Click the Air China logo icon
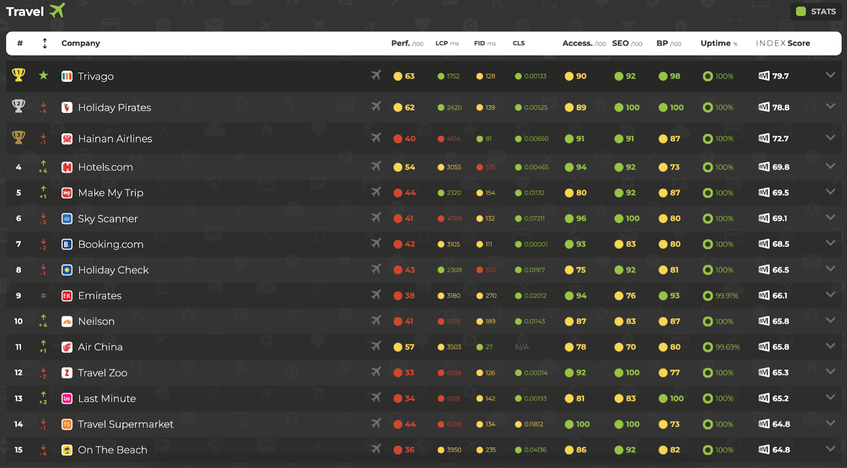This screenshot has height=468, width=847. tap(67, 347)
